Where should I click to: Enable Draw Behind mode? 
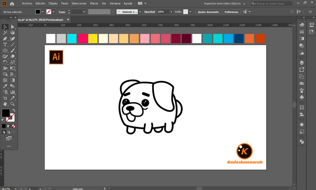coord(9,132)
